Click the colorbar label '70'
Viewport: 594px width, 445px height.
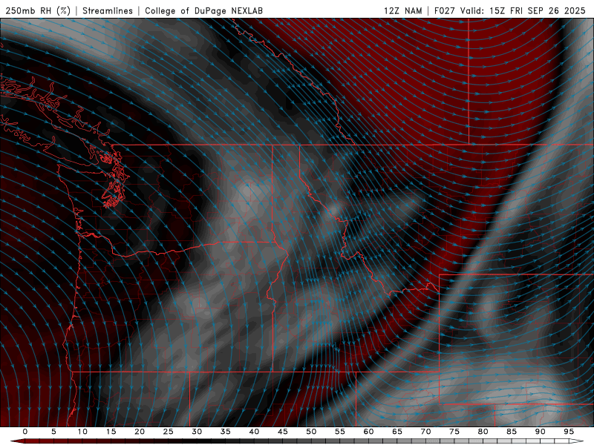pos(425,432)
